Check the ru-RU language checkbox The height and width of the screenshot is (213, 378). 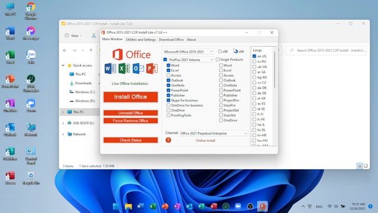[255, 62]
